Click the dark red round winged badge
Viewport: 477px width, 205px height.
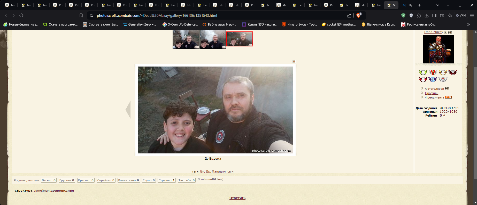pos(453,72)
